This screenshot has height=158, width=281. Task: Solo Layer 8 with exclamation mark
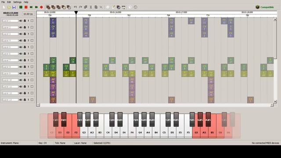28,67
